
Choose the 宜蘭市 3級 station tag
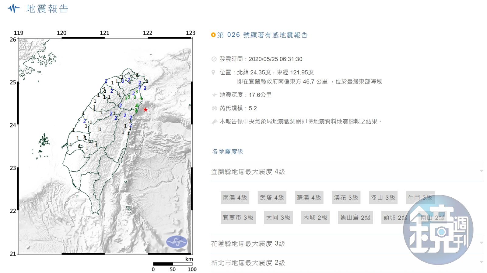238,217
